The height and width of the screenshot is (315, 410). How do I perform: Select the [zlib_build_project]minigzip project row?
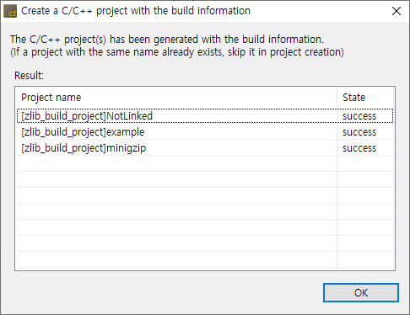coord(205,147)
